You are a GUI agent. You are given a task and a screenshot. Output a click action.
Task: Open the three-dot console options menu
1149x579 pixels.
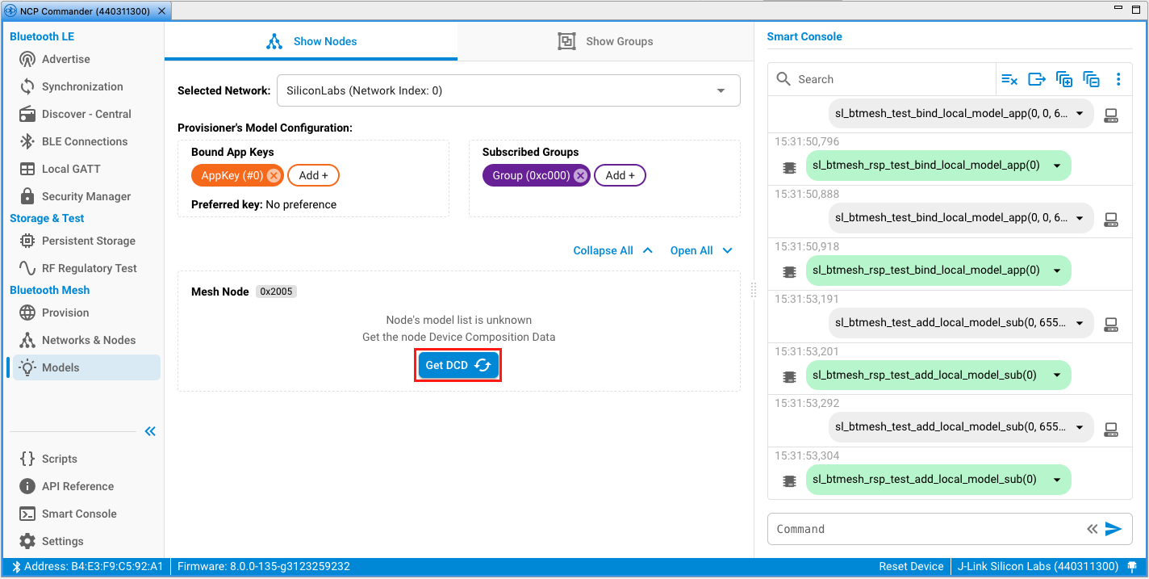(1118, 79)
